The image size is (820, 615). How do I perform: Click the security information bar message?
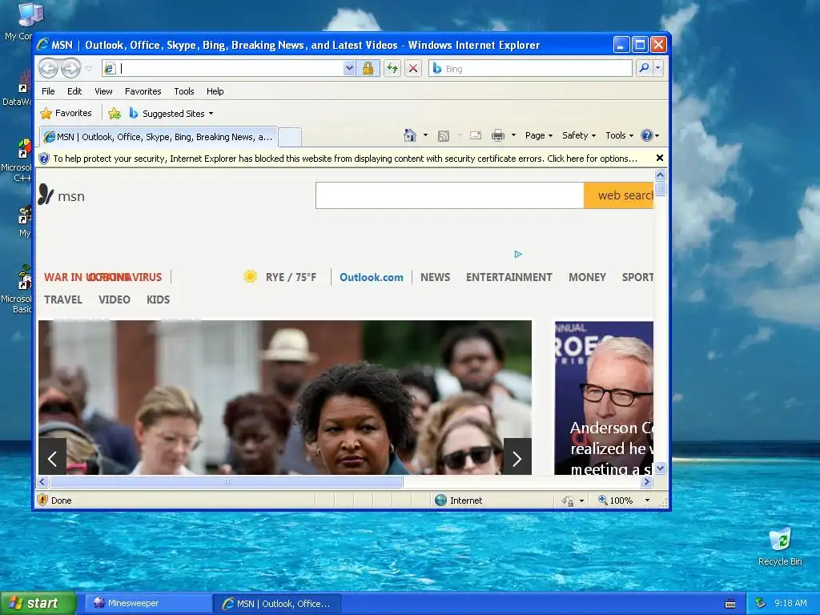345,159
